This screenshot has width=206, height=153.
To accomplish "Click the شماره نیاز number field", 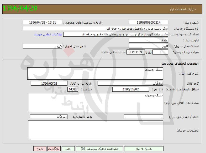I will click(149, 23).
